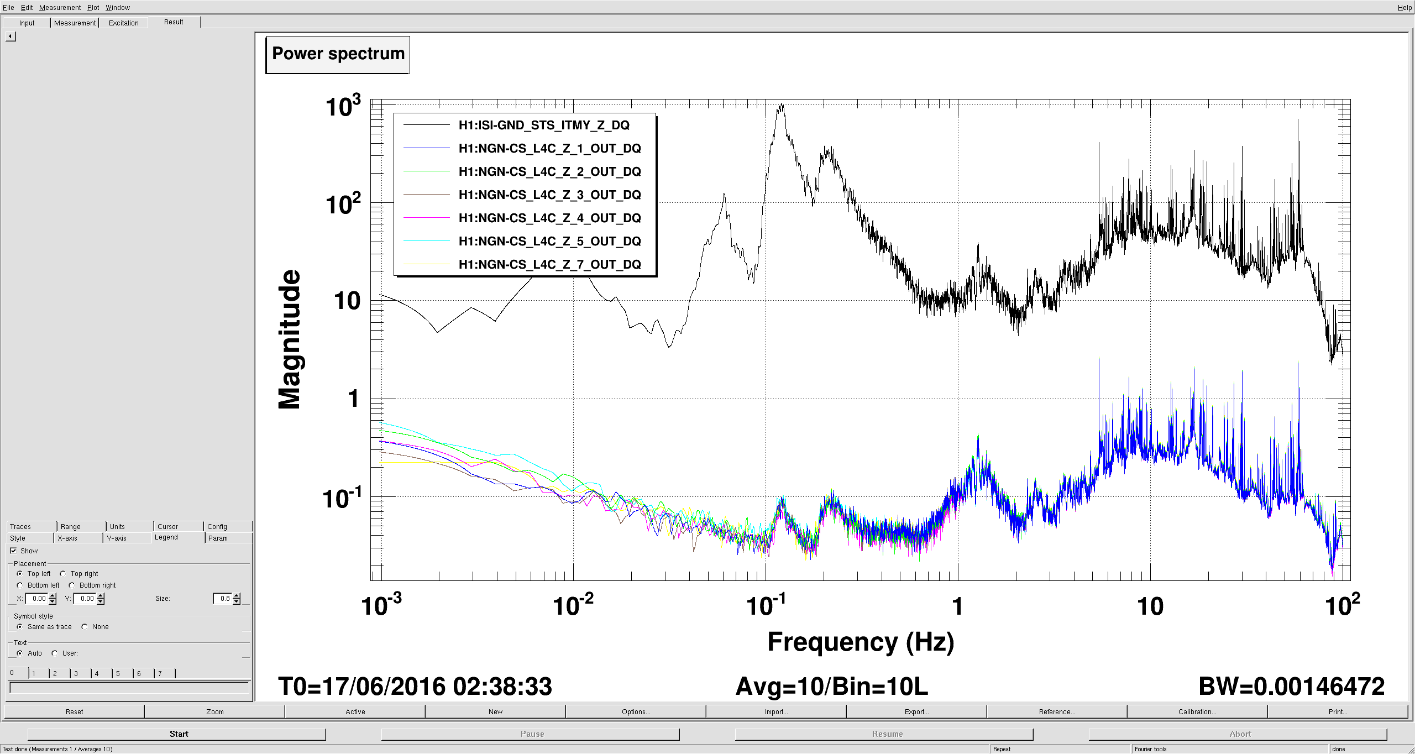The width and height of the screenshot is (1415, 754).
Task: Open the File menu
Action: coord(8,7)
